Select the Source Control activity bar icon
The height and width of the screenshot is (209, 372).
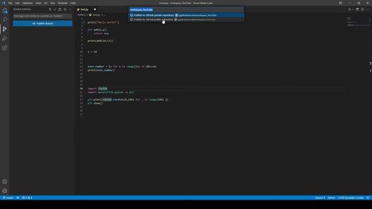tap(5, 29)
